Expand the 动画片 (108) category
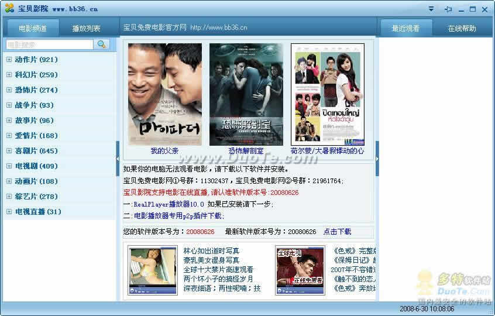Screen dimensions: 495x316 point(9,181)
